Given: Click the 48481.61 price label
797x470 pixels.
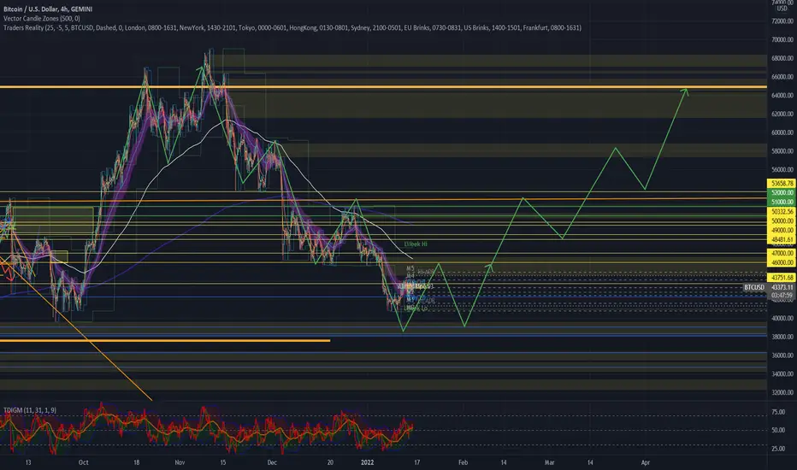Looking at the screenshot, I should tap(782, 239).
